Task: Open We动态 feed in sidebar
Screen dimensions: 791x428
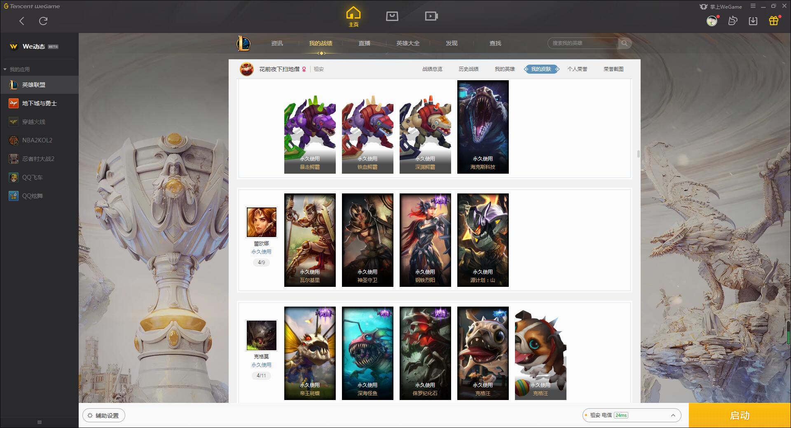Action: 39,47
